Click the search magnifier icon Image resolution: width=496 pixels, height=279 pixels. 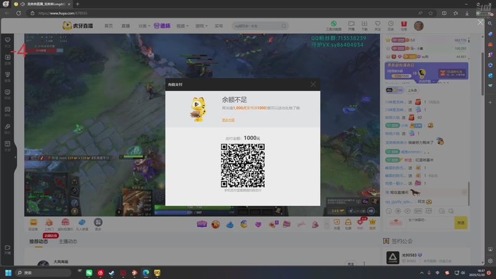coord(284,26)
